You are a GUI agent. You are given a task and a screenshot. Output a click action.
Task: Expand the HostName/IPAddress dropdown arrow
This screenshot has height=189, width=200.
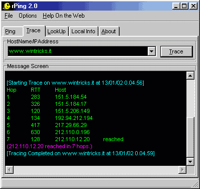click(x=151, y=51)
